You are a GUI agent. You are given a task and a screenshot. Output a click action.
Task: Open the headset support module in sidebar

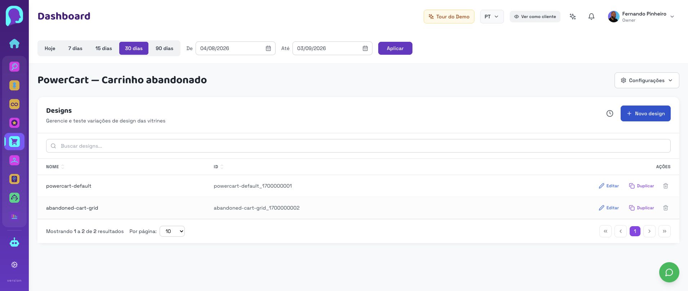(14, 198)
